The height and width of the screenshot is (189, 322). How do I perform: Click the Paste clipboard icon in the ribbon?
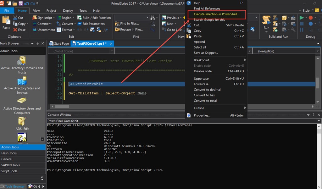point(6,20)
